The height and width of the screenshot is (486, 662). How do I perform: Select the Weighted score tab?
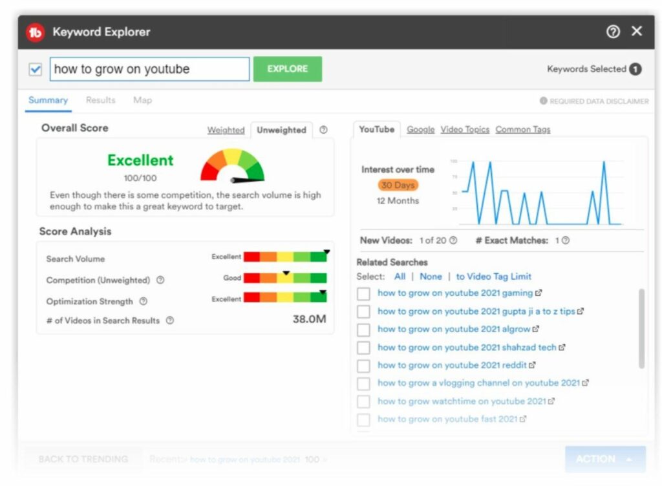(x=226, y=130)
